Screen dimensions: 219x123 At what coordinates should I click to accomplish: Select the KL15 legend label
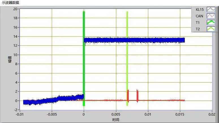(x=199, y=10)
